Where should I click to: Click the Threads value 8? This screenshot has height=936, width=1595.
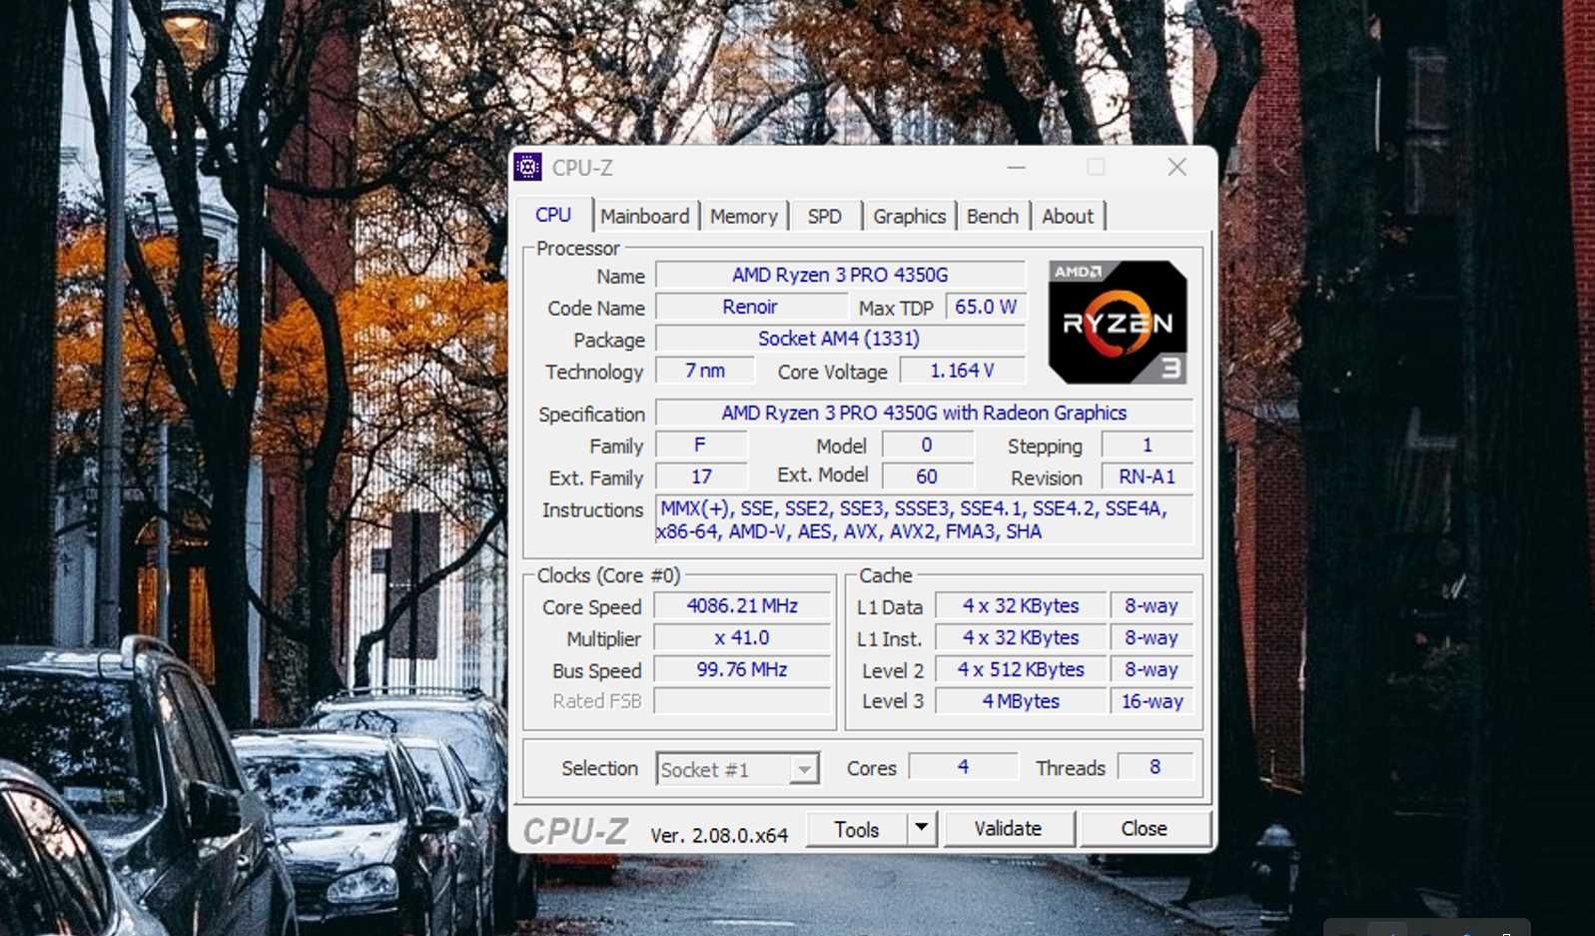[1155, 766]
